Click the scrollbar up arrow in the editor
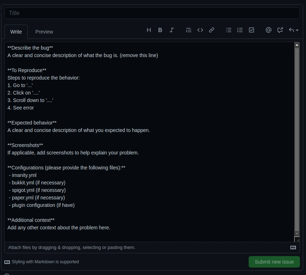The width and height of the screenshot is (306, 275). tap(297, 45)
